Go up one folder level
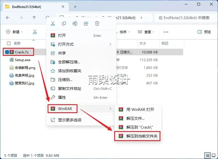218x159 pixels. [34, 18]
